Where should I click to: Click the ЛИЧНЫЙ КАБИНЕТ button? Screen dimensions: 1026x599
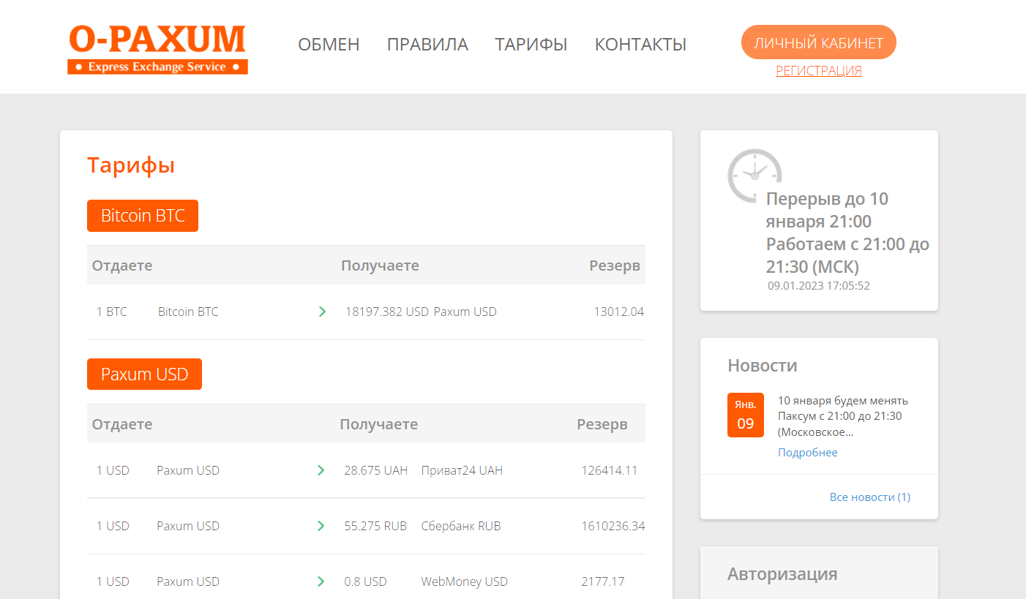(x=819, y=42)
